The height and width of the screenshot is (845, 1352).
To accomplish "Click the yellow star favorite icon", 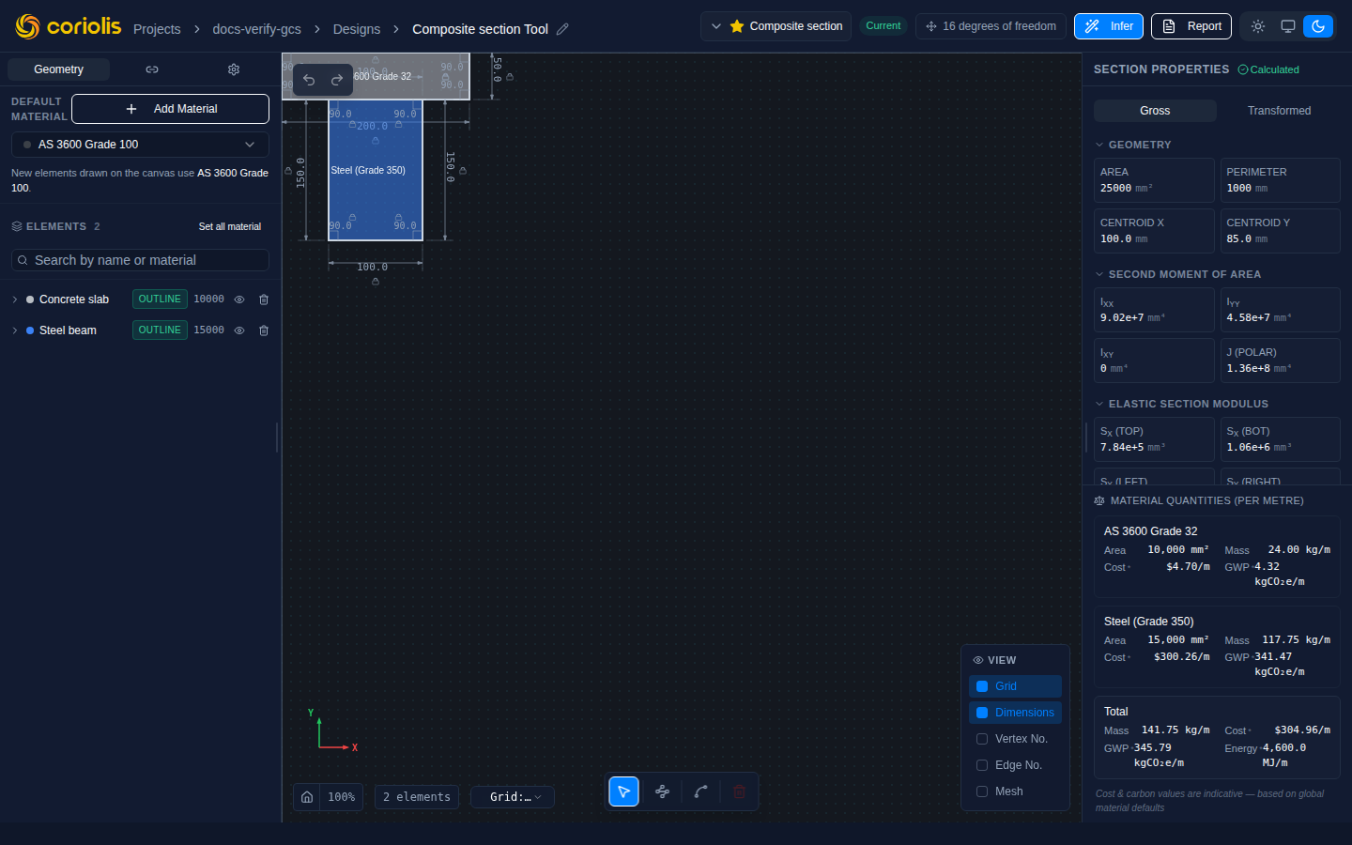I will 737,26.
